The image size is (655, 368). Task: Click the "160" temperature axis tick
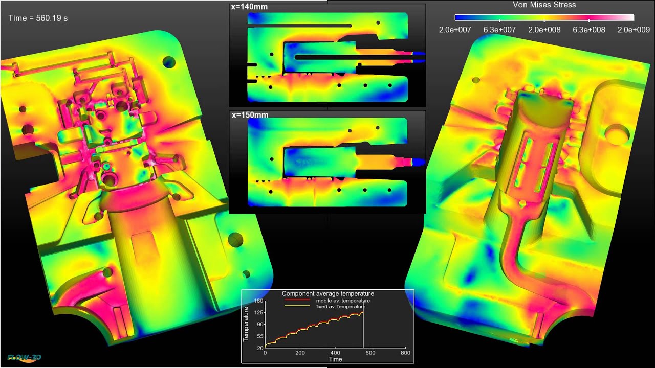[258, 301]
